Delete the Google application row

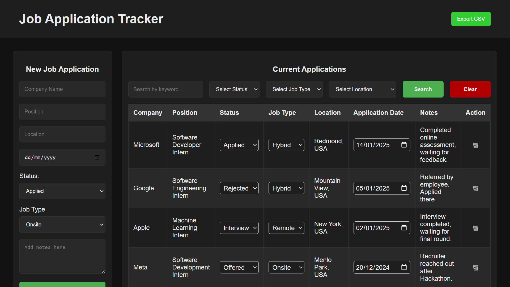475,188
